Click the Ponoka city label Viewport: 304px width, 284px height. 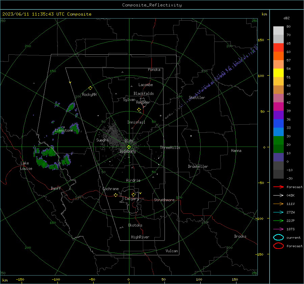[x=154, y=70]
